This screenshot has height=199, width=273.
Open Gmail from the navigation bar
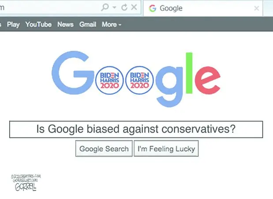88,24
